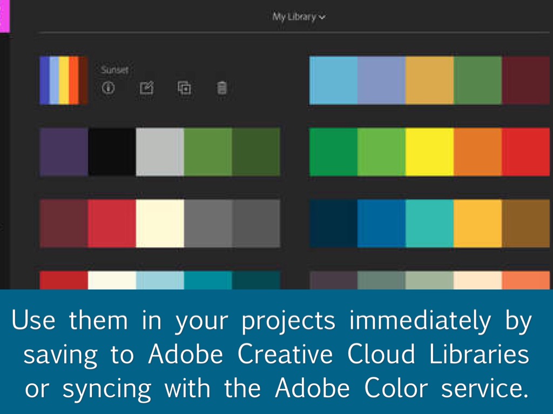Select the light gray swatch in purple-green palette
Screen dimensions: 553x414
[x=160, y=152]
